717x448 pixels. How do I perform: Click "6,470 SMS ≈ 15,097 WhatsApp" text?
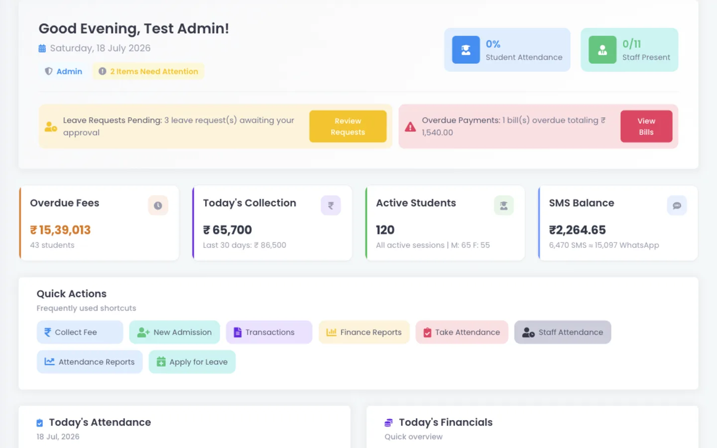point(604,245)
